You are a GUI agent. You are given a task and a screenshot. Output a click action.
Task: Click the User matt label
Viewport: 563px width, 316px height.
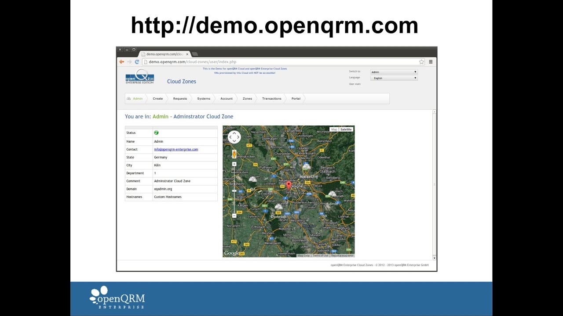[355, 84]
